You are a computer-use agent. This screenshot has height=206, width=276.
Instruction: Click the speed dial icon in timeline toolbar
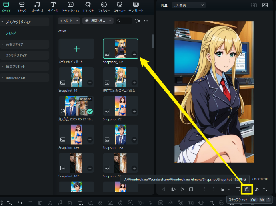click(90, 203)
